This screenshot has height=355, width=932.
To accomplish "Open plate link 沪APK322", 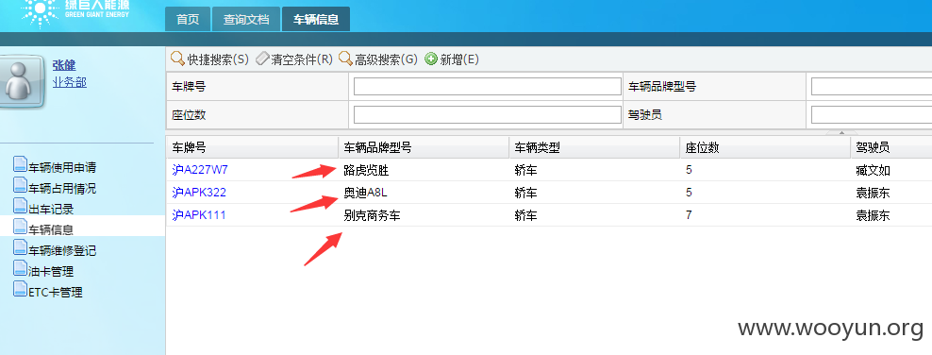I will tap(199, 193).
